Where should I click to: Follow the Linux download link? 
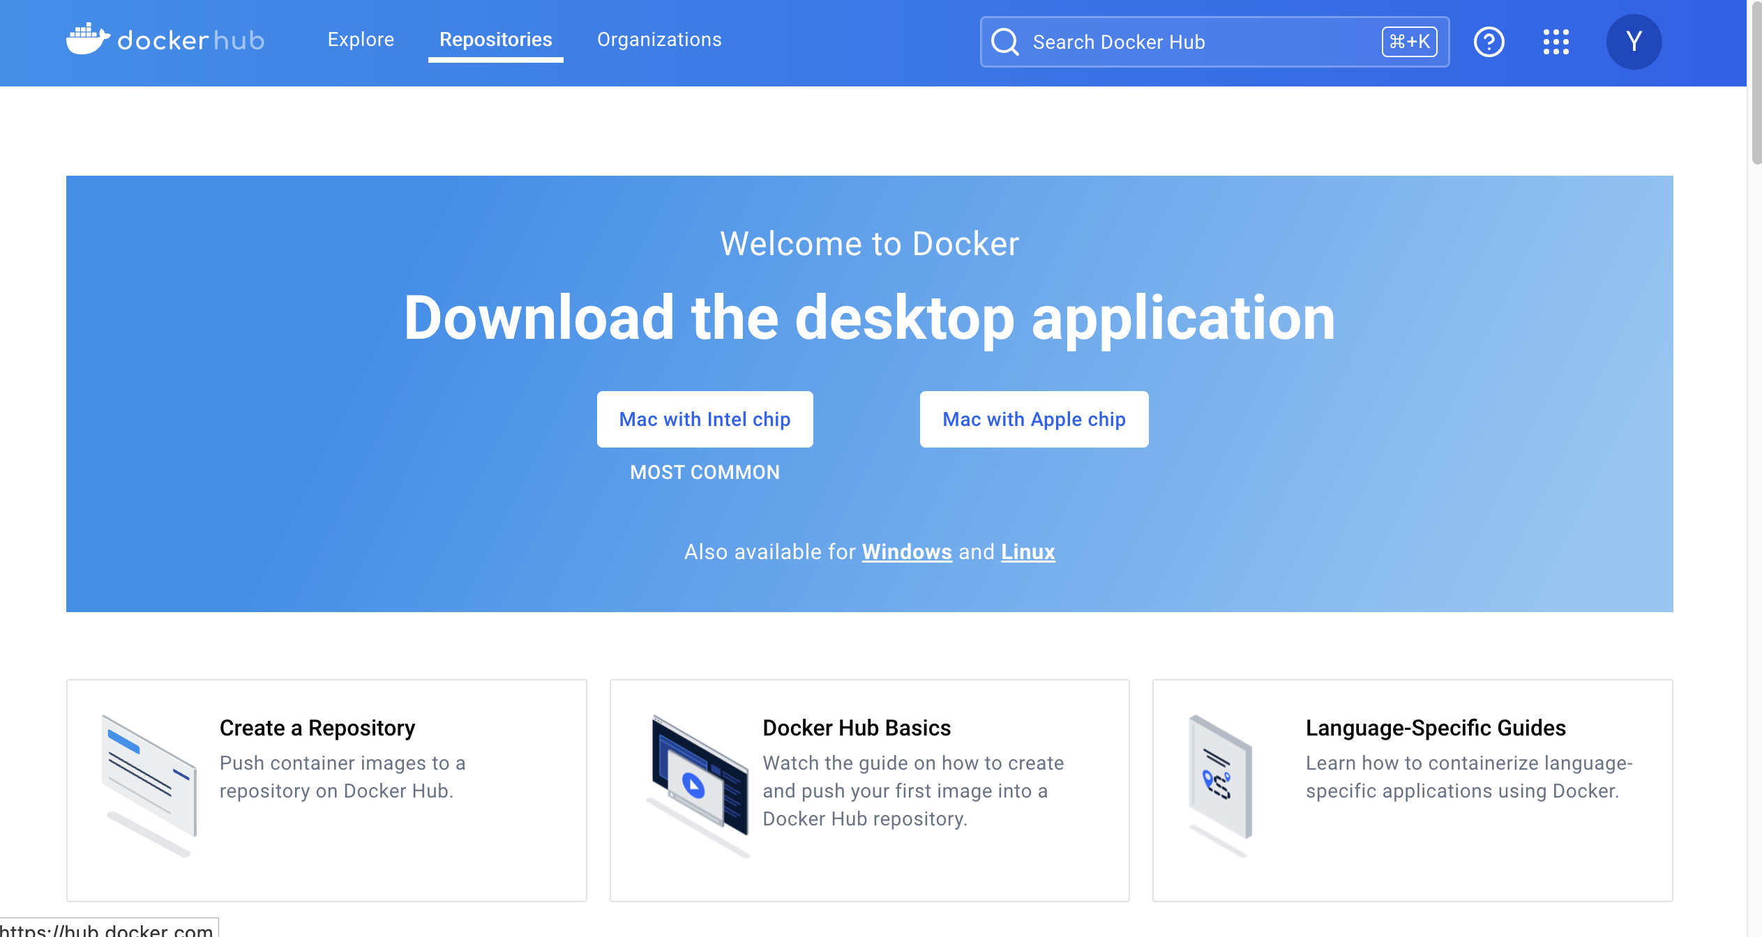1027,551
